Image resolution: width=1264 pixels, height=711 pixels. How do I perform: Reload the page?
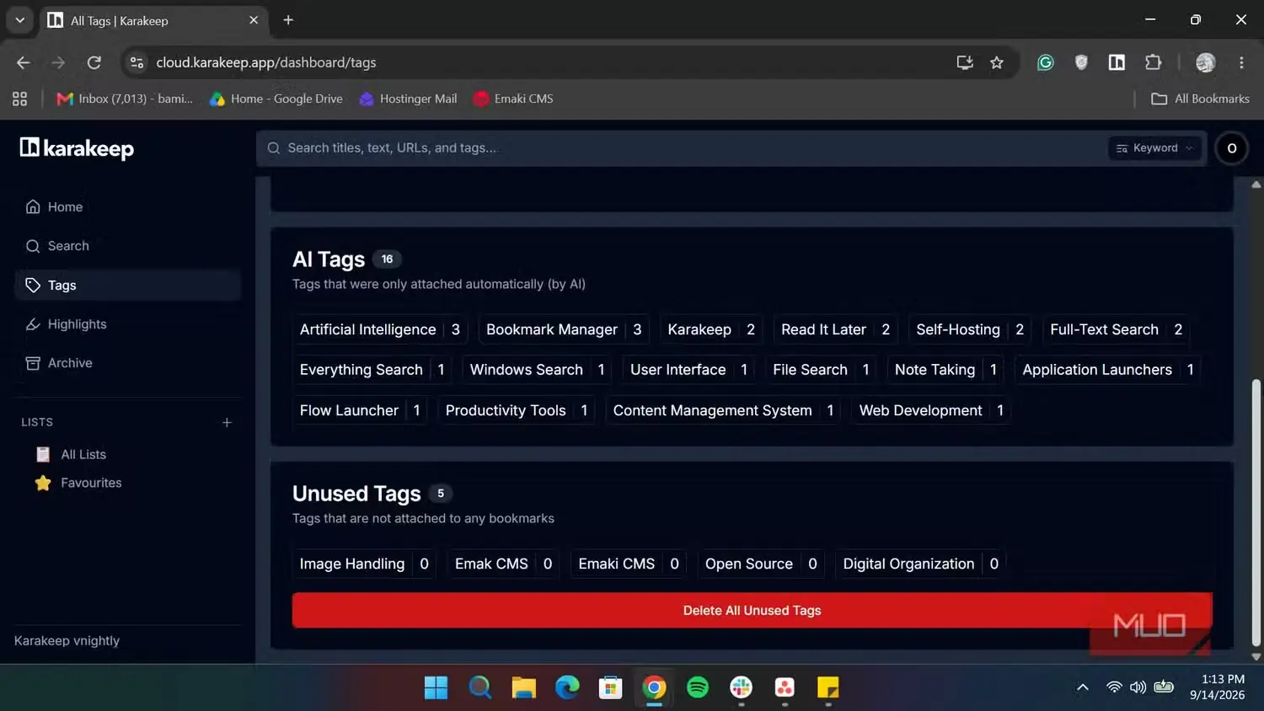point(94,62)
